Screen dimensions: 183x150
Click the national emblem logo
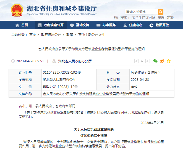(17, 10)
